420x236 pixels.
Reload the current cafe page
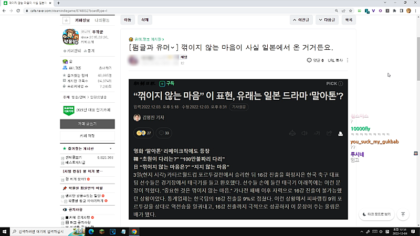tap(18, 10)
